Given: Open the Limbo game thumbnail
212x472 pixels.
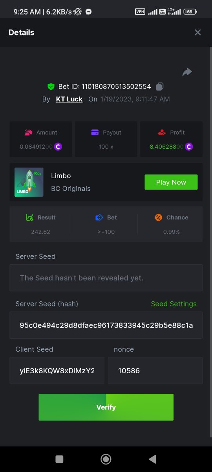Looking at the screenshot, I should pyautogui.click(x=29, y=182).
